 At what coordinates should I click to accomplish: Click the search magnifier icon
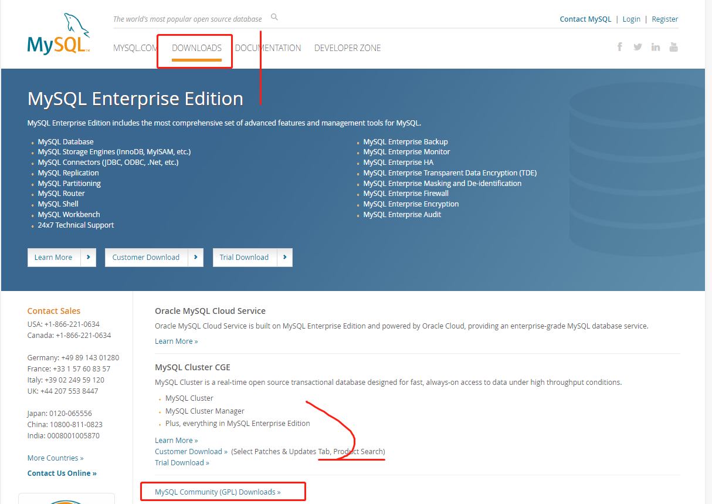tap(274, 18)
